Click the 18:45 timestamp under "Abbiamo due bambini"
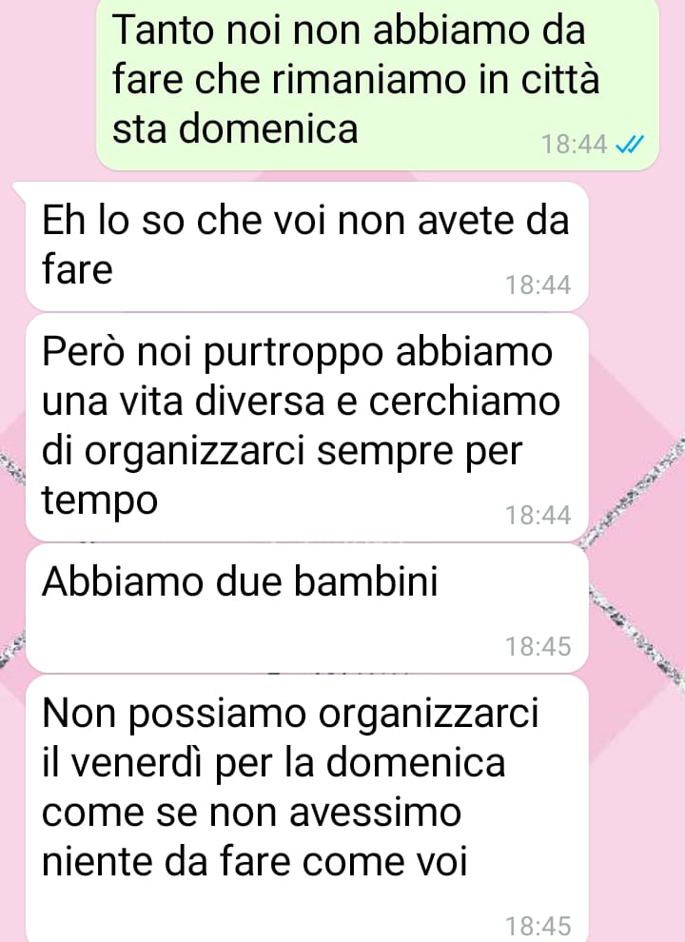 click(538, 646)
